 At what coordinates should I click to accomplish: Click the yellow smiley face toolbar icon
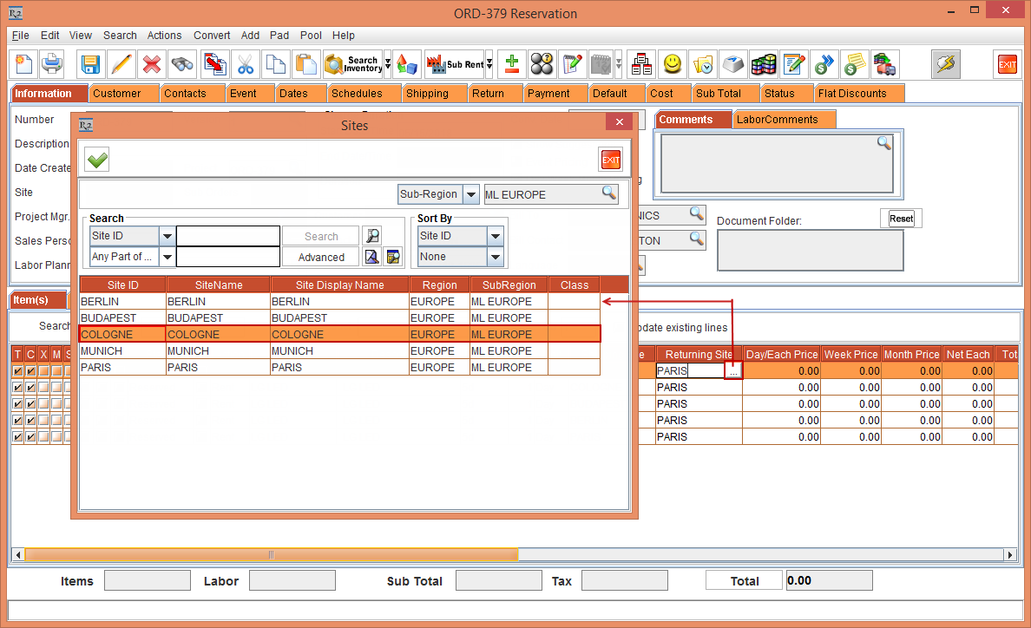[x=672, y=64]
